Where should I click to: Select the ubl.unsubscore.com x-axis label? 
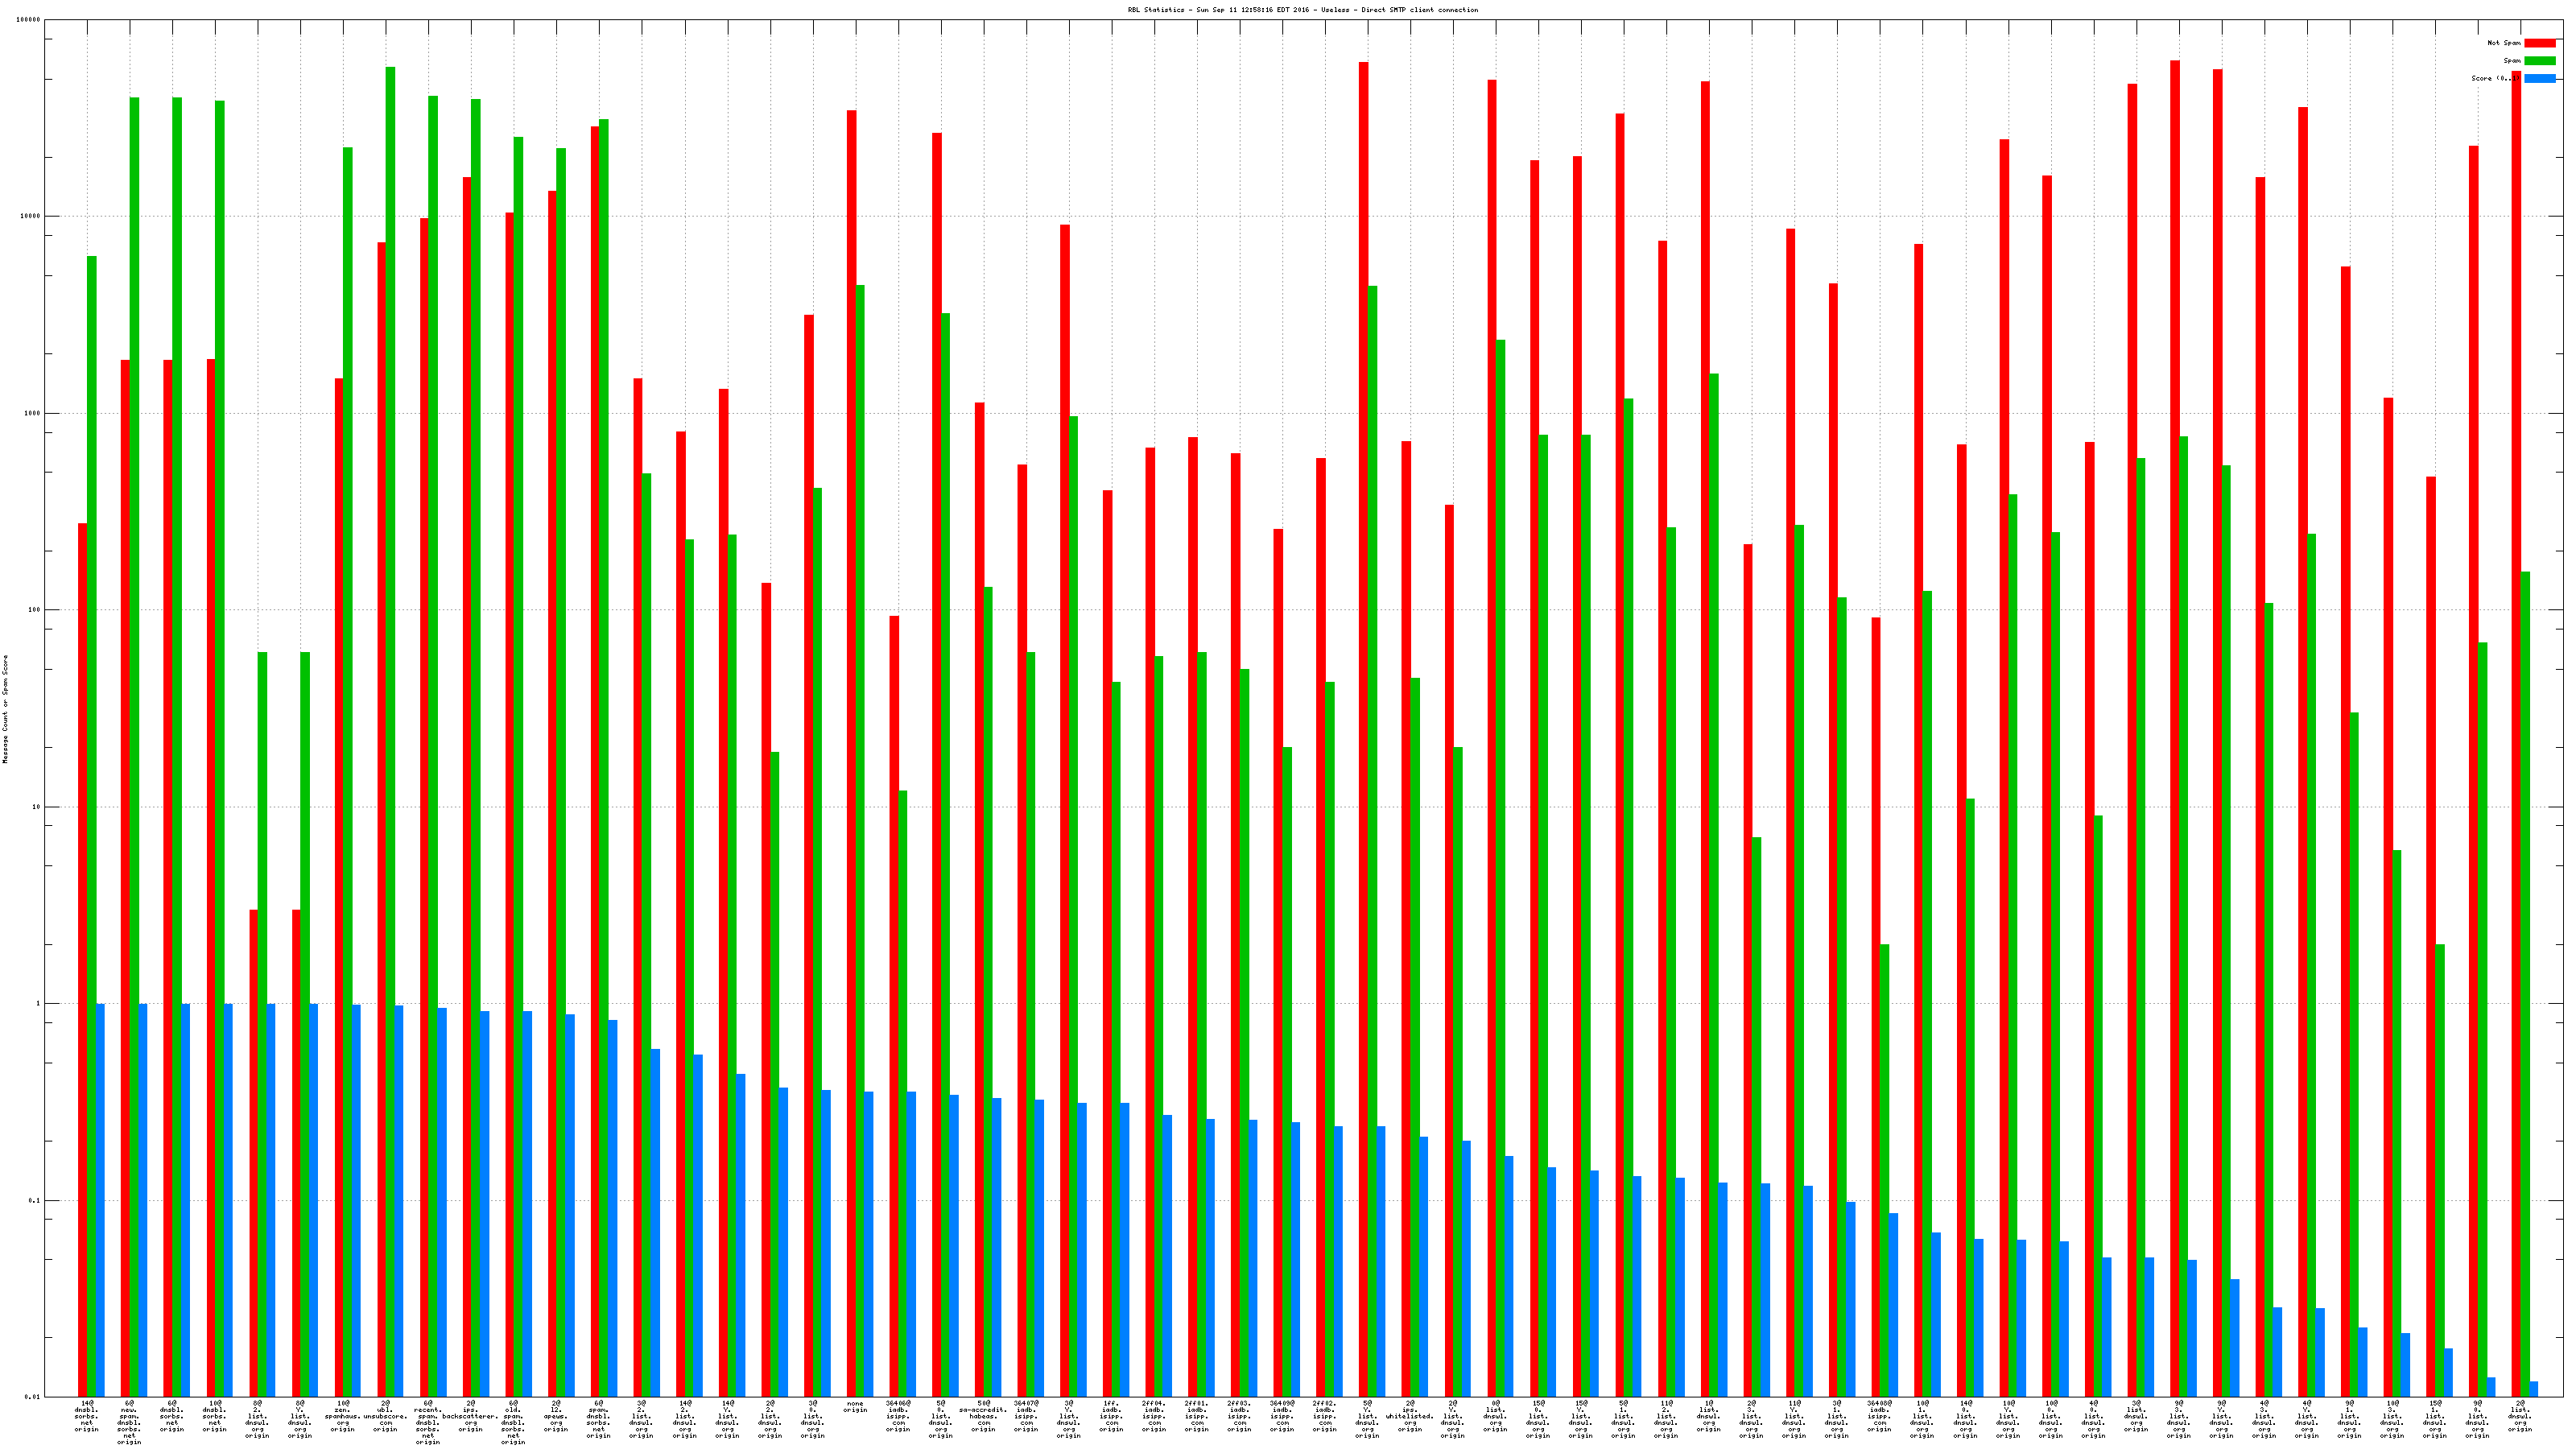pos(385,1416)
